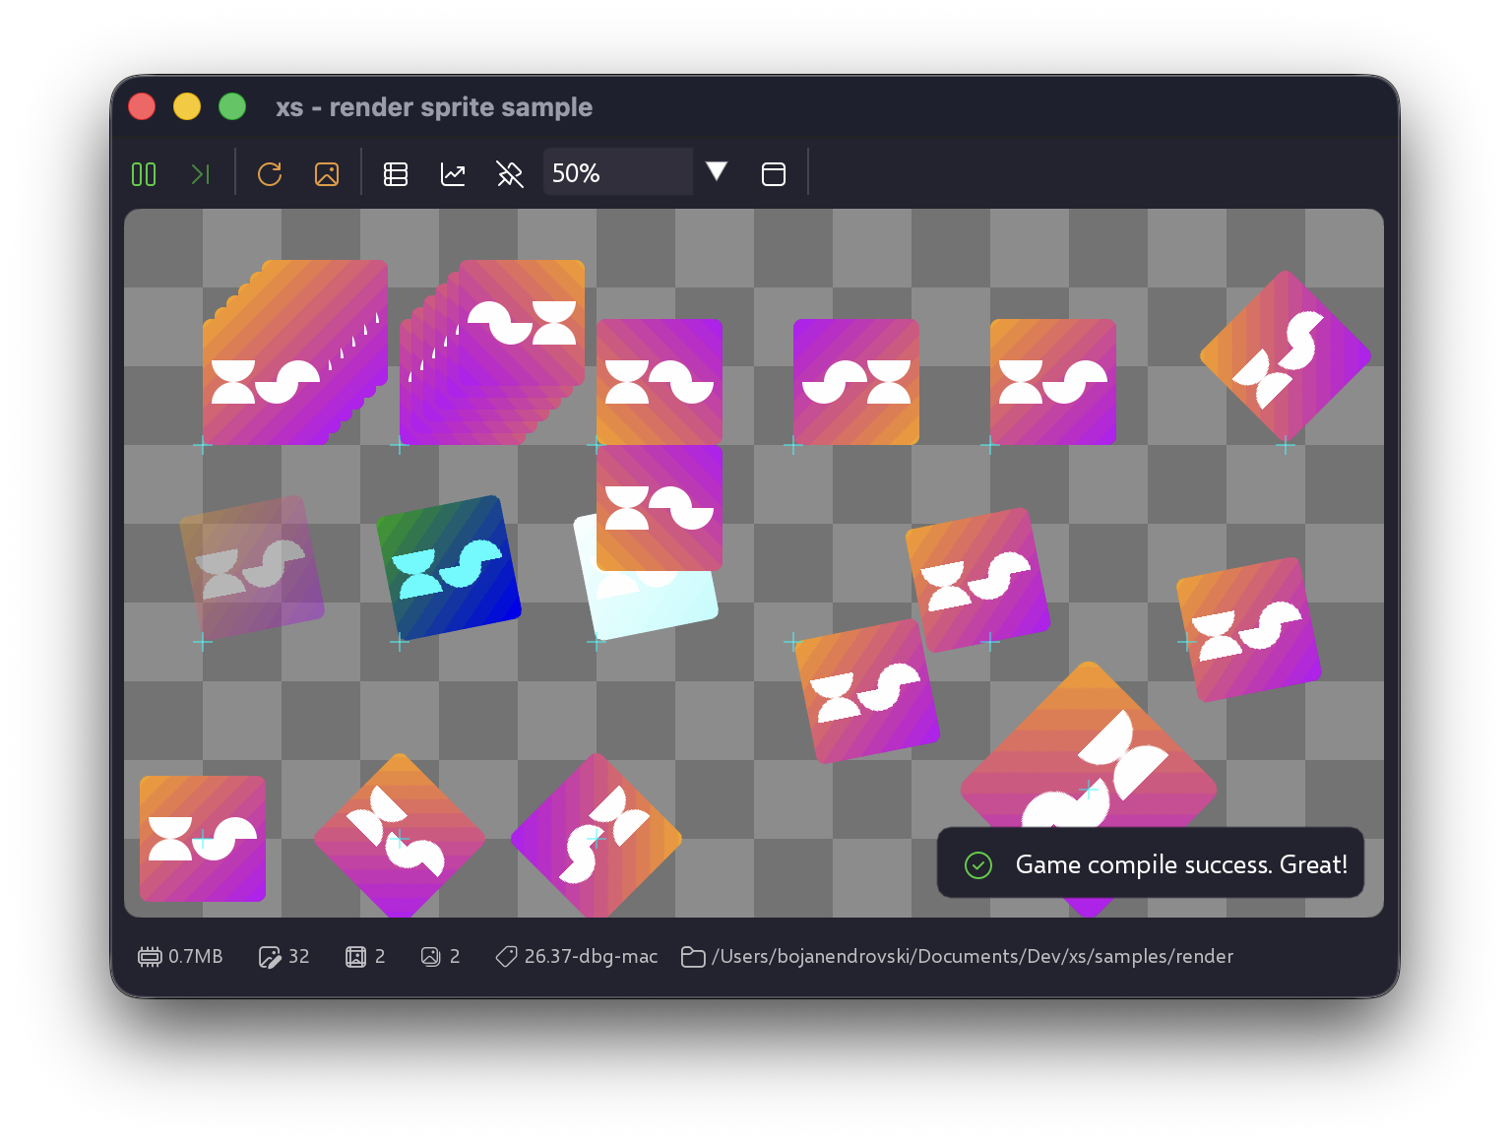
Task: Click the sprites count status icon
Action: click(356, 956)
